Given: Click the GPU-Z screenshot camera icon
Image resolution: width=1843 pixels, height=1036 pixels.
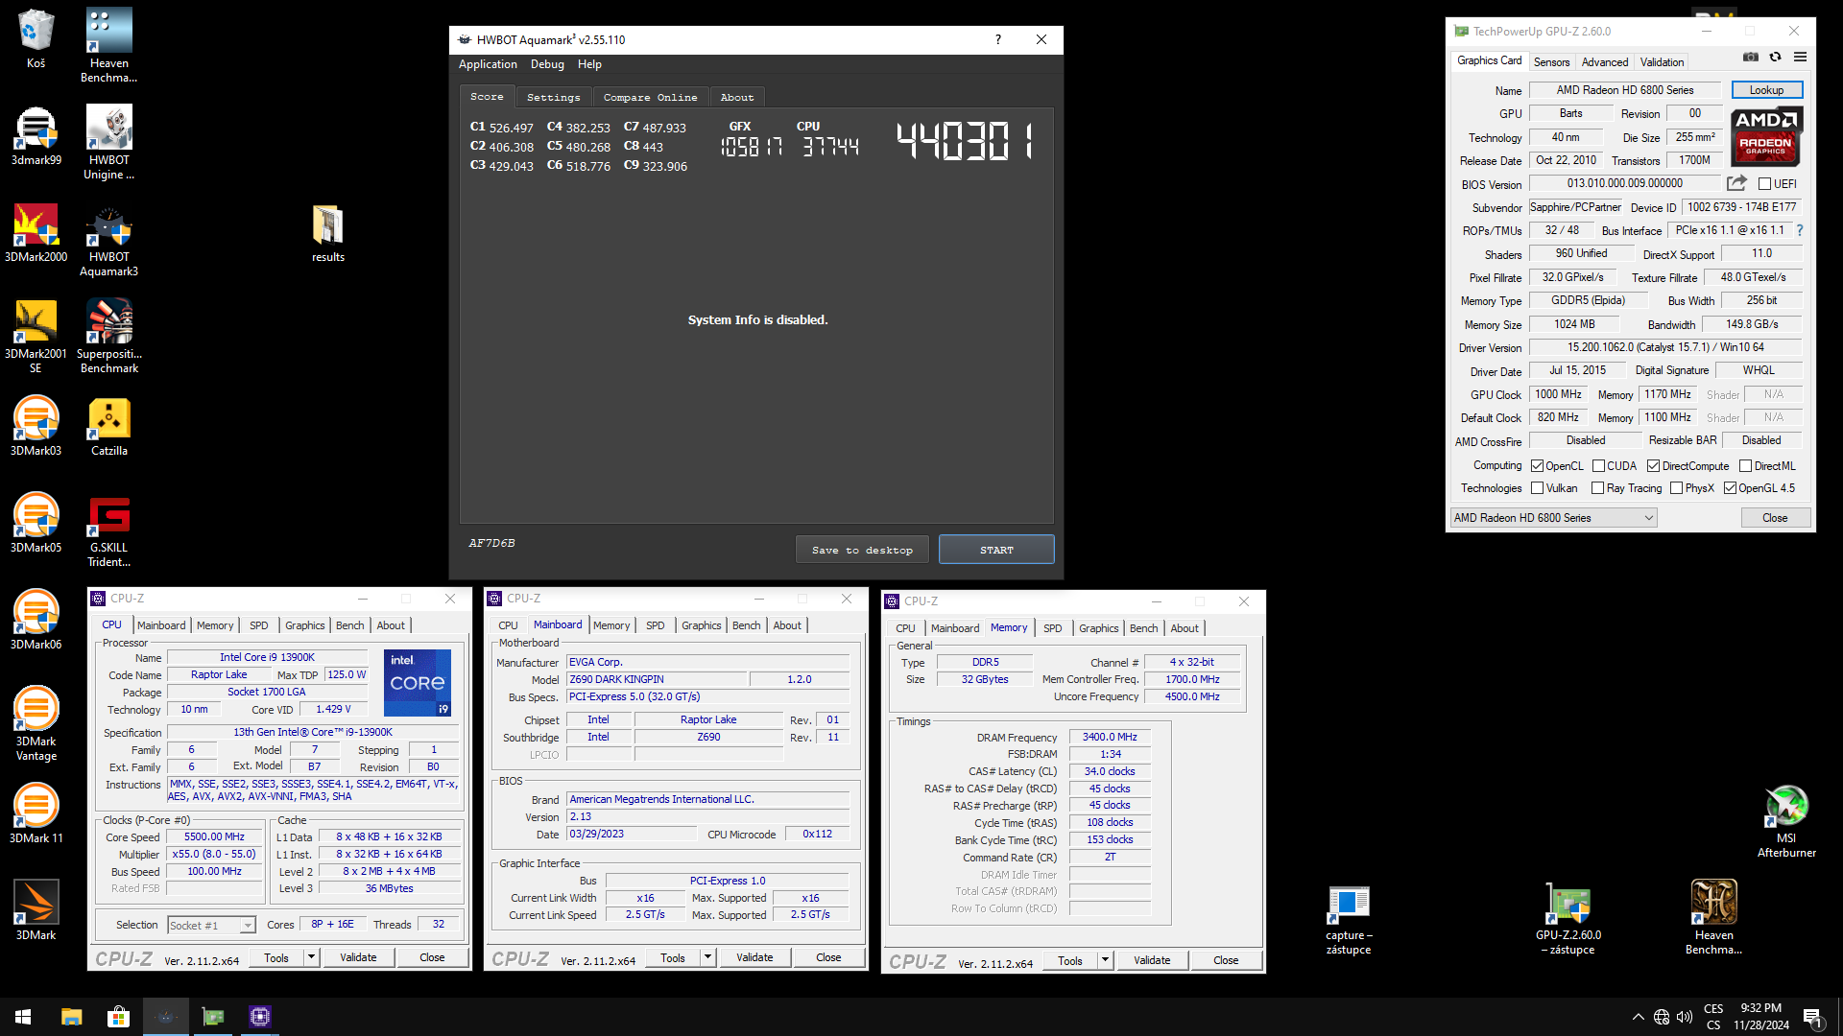Looking at the screenshot, I should [1751, 58].
